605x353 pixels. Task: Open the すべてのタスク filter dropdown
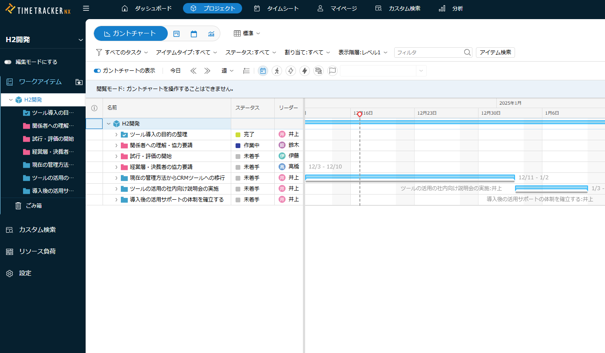tap(122, 53)
